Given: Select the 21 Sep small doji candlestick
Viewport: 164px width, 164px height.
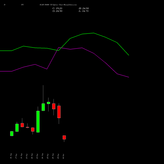Looking at the screenshot, I should 28,127.
